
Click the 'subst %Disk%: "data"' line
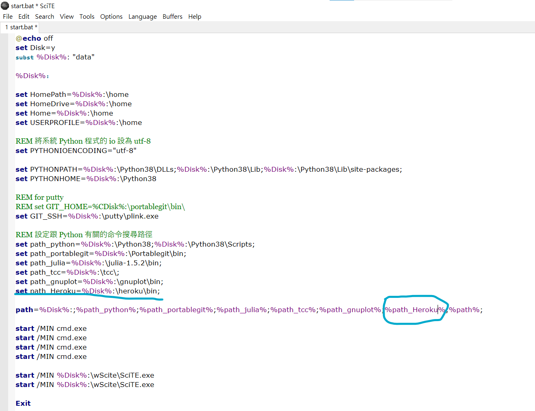55,57
